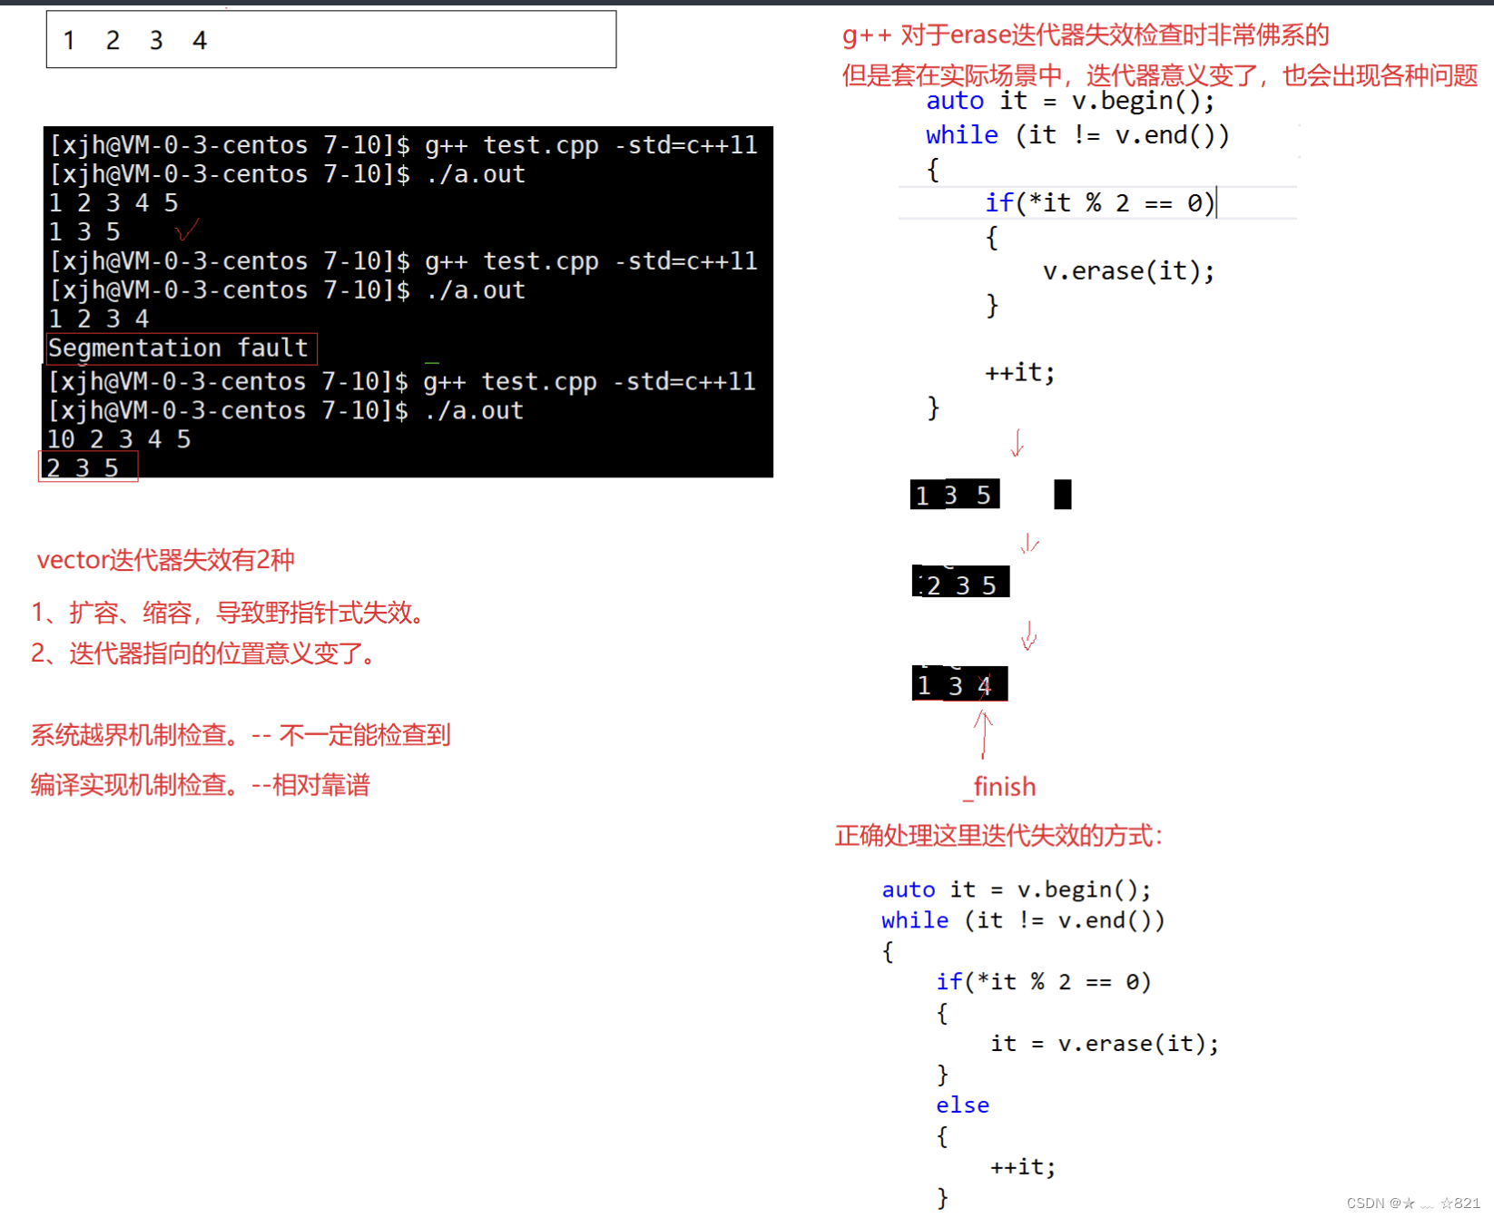Click the 'Segmentation fault' line in the terminal
Screen dimensions: 1494x1218
click(179, 349)
